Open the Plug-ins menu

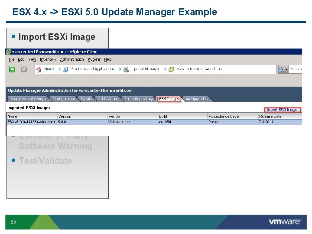tap(94, 59)
